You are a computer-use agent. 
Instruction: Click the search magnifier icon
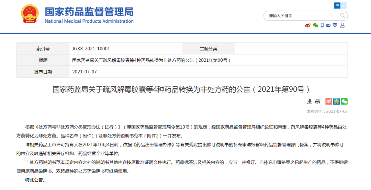coord(342,16)
